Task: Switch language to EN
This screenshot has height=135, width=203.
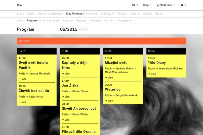Action: click(183, 5)
